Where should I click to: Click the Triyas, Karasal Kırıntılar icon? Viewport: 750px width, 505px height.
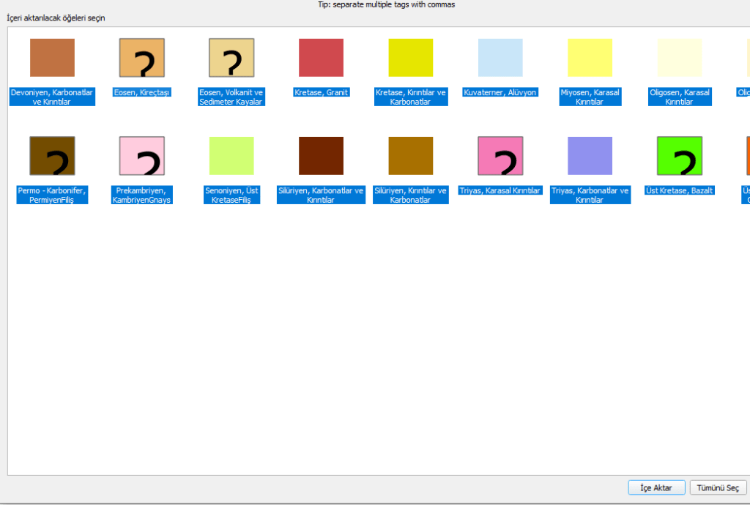pyautogui.click(x=500, y=156)
